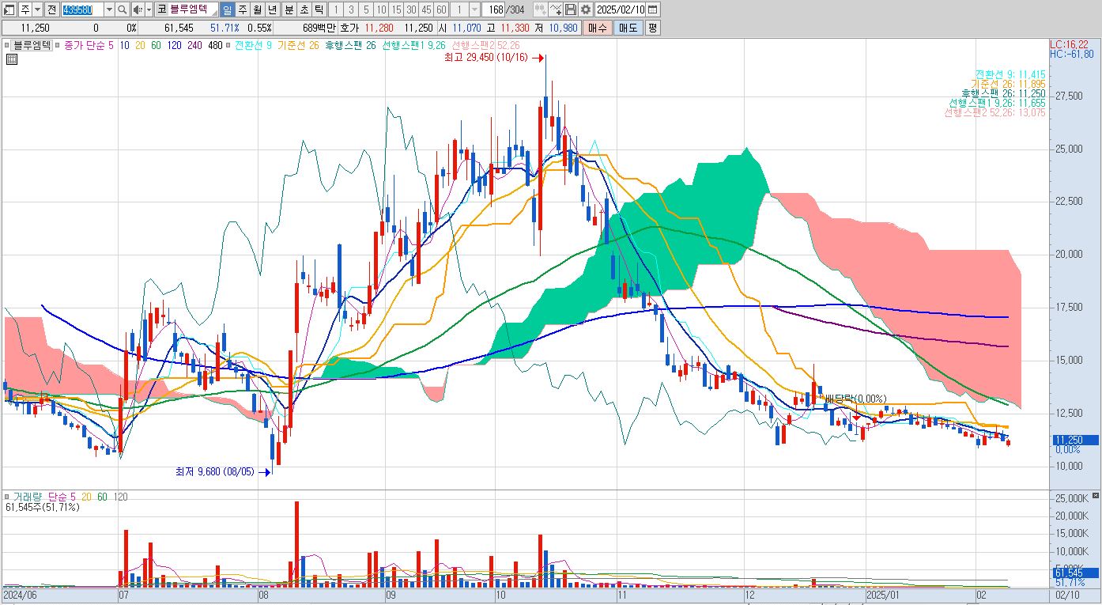Click the 후행스팬 26 legend label

350,46
